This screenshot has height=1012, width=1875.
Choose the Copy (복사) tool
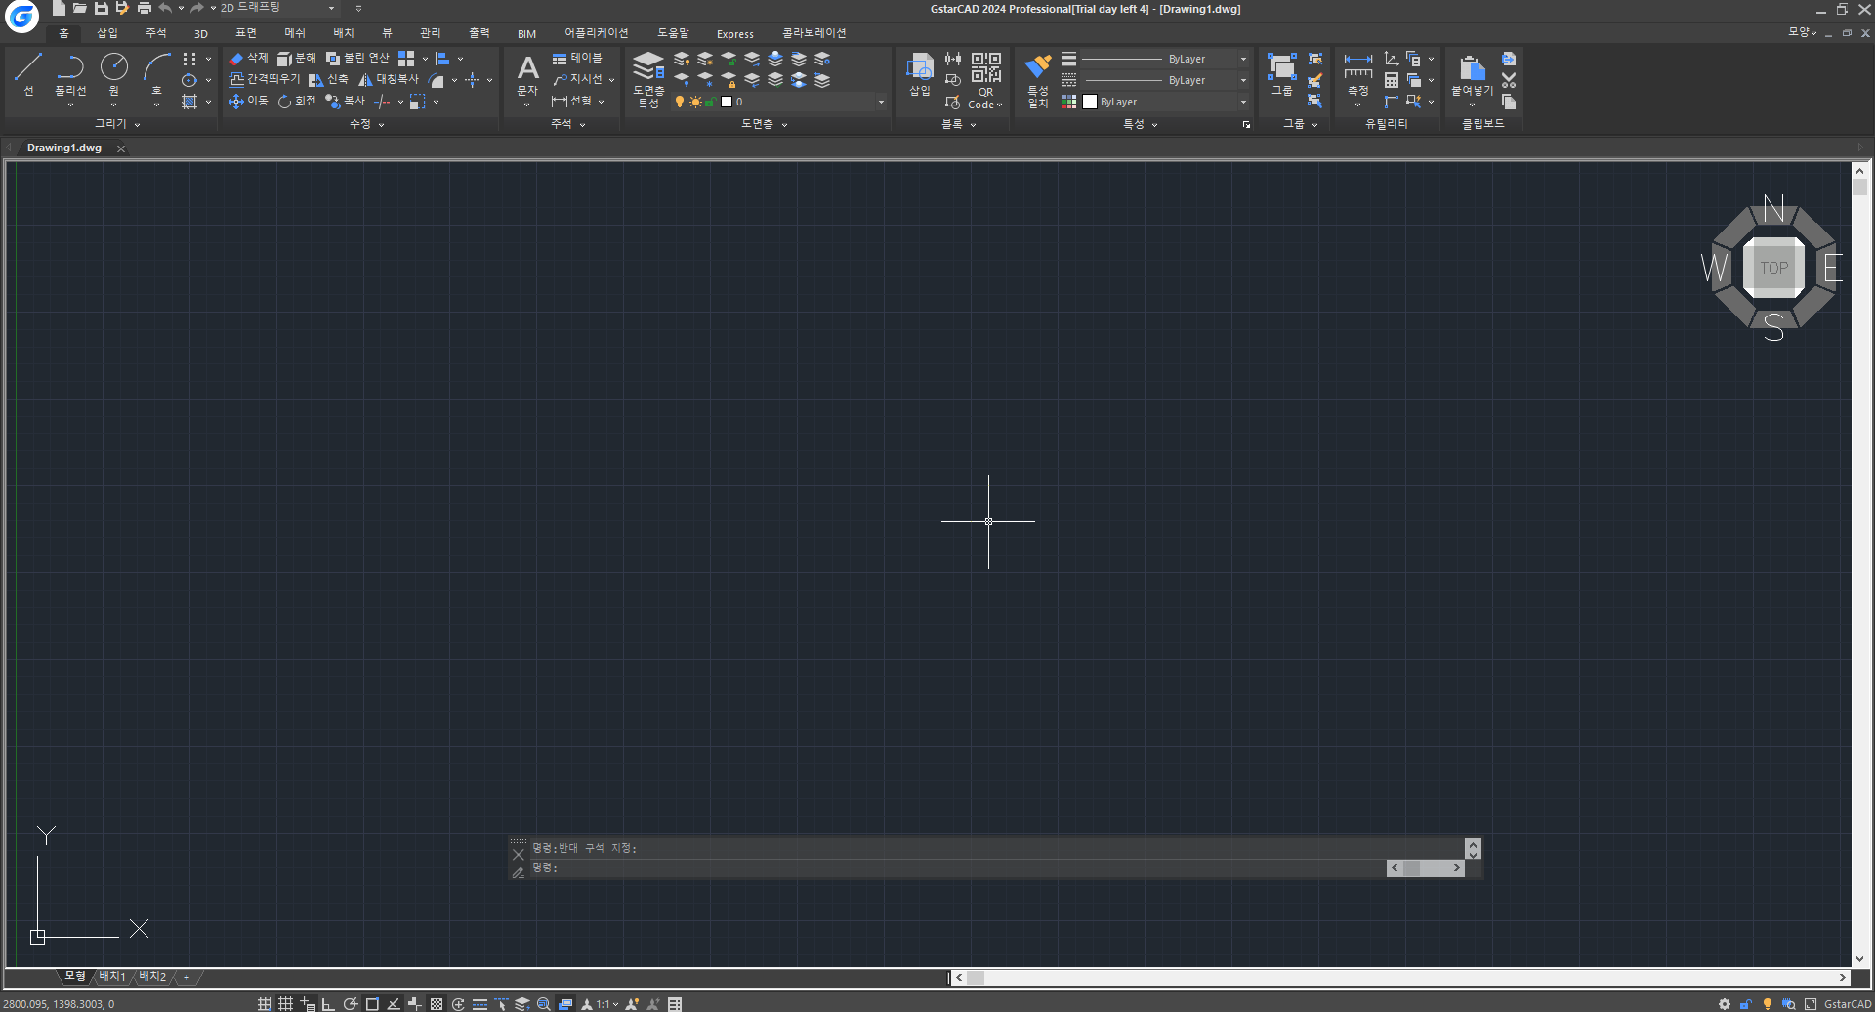click(346, 101)
